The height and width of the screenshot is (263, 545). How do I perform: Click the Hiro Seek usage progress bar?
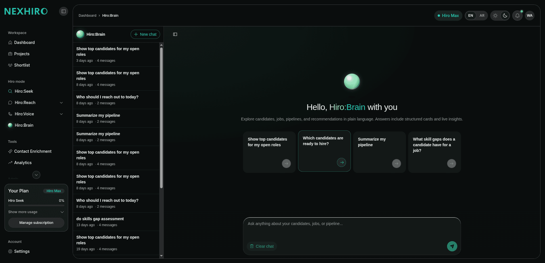36,205
